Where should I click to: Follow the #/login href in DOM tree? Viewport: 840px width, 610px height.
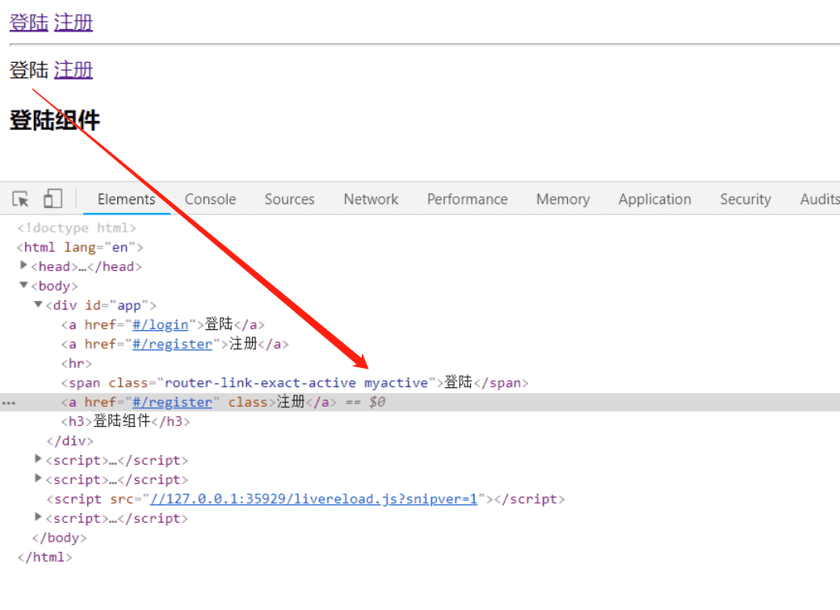coord(160,325)
